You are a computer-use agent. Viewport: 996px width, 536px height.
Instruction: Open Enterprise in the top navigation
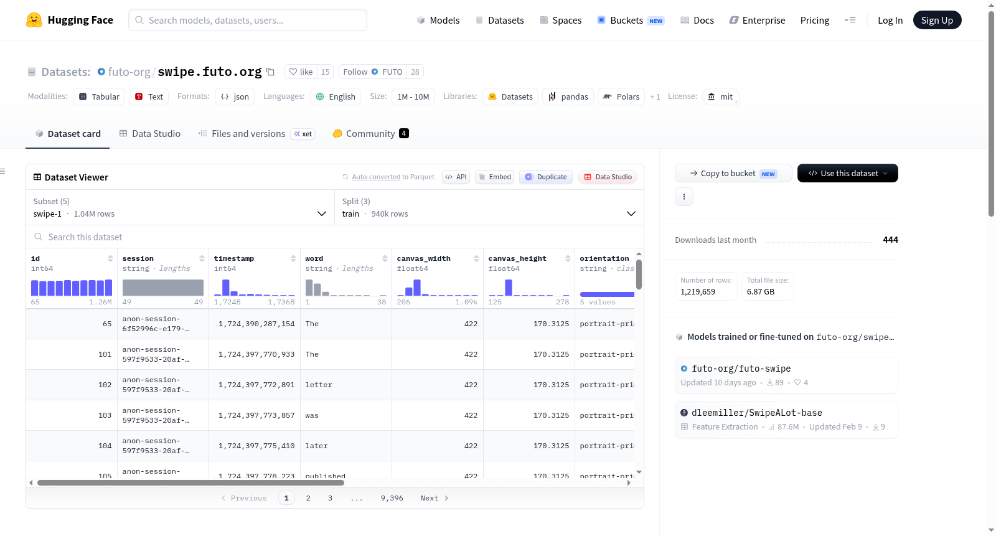(757, 20)
